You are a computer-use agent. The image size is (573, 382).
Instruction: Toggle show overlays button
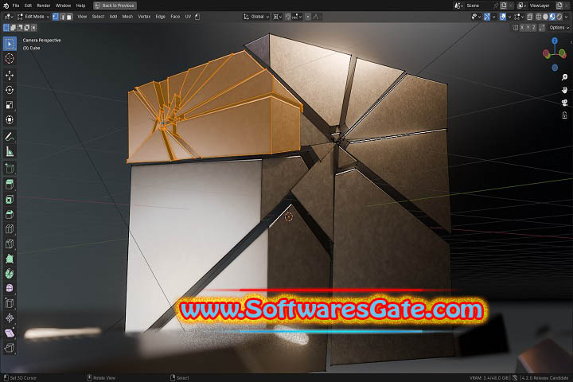coord(503,17)
